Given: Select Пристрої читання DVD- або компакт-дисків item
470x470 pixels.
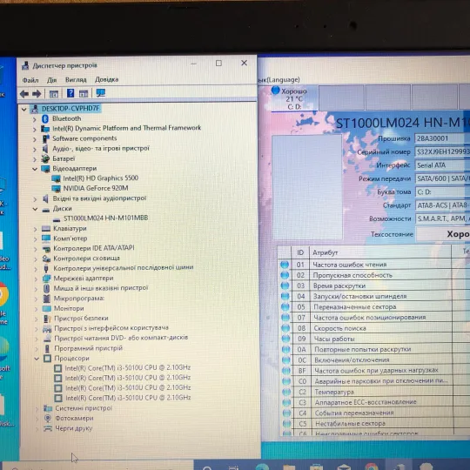Looking at the screenshot, I should (x=121, y=338).
